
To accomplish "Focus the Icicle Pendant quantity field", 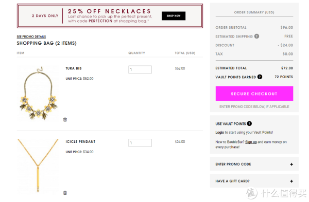I will point(140,143).
